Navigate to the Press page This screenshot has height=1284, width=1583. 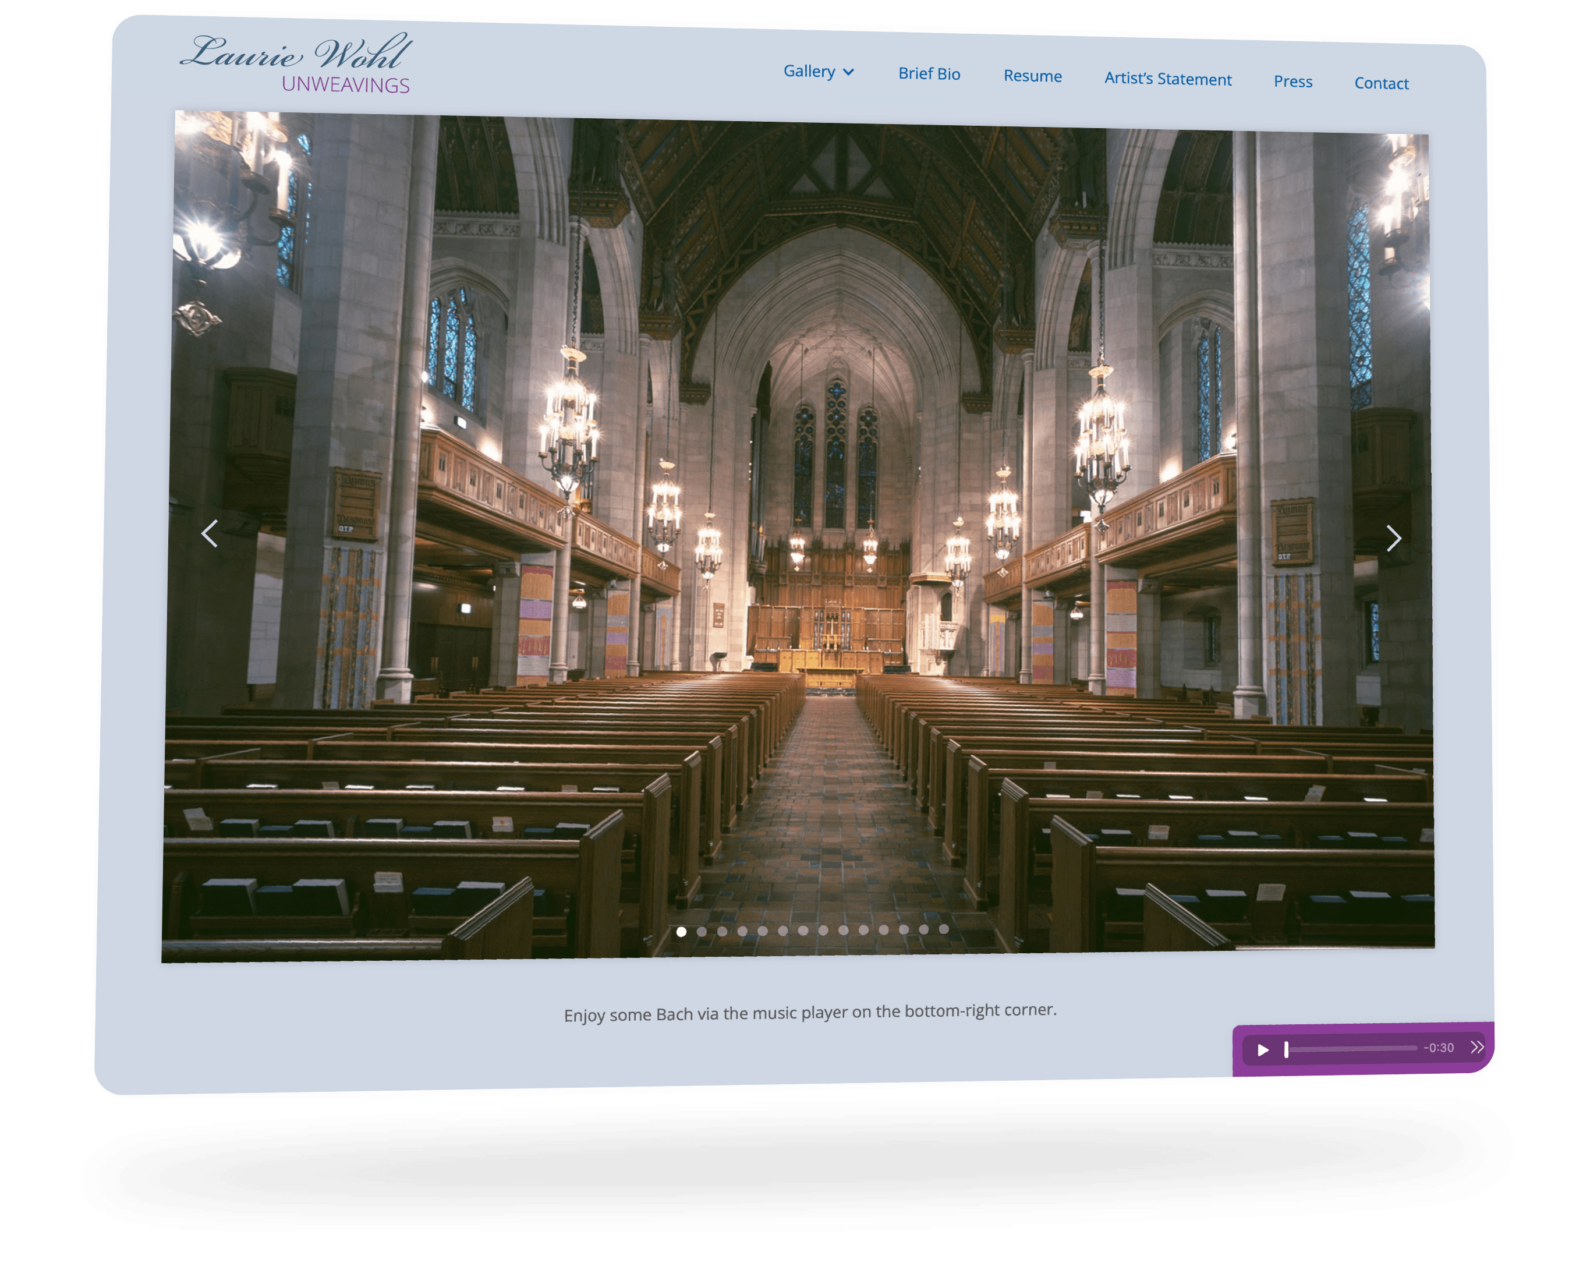coord(1292,82)
